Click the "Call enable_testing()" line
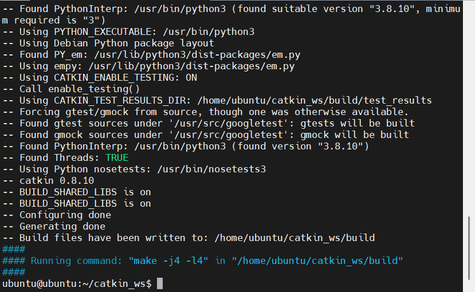The image size is (475, 292). click(x=79, y=89)
